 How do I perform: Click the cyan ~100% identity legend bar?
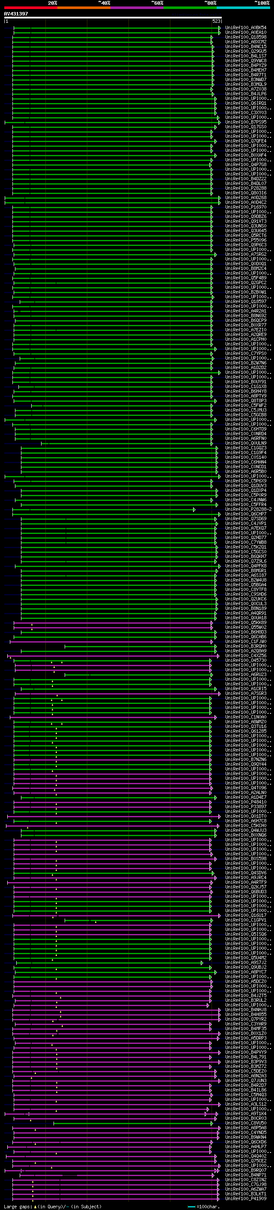[x=243, y=8]
